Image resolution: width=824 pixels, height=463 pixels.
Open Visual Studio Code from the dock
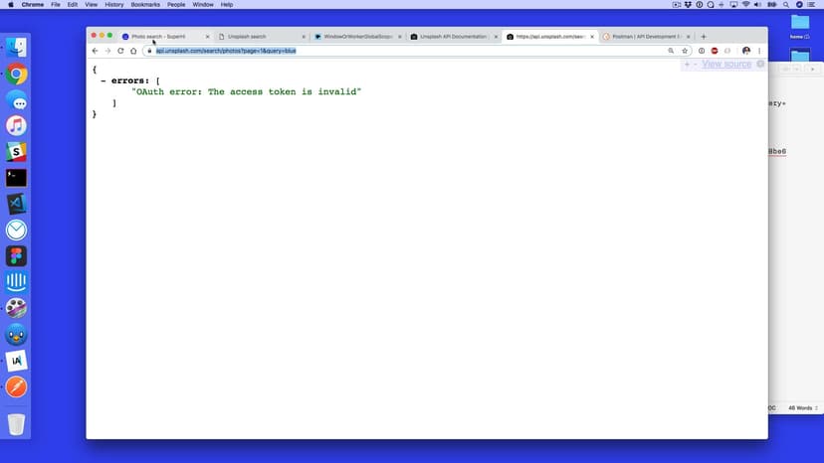click(x=16, y=204)
